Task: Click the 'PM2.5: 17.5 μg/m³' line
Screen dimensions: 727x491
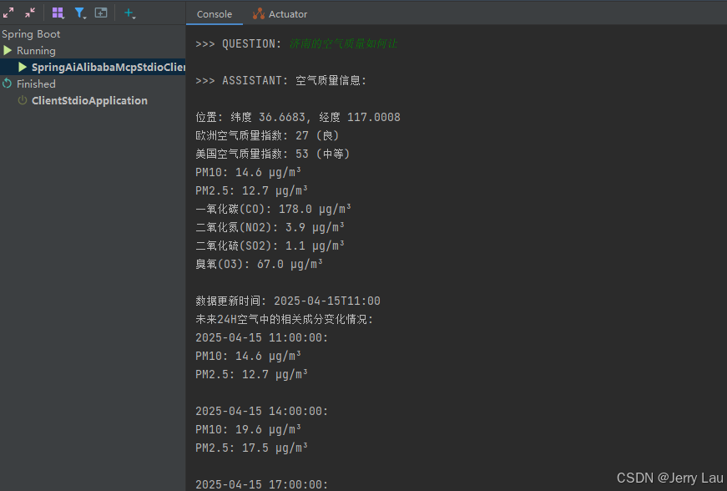Action: pyautogui.click(x=251, y=448)
